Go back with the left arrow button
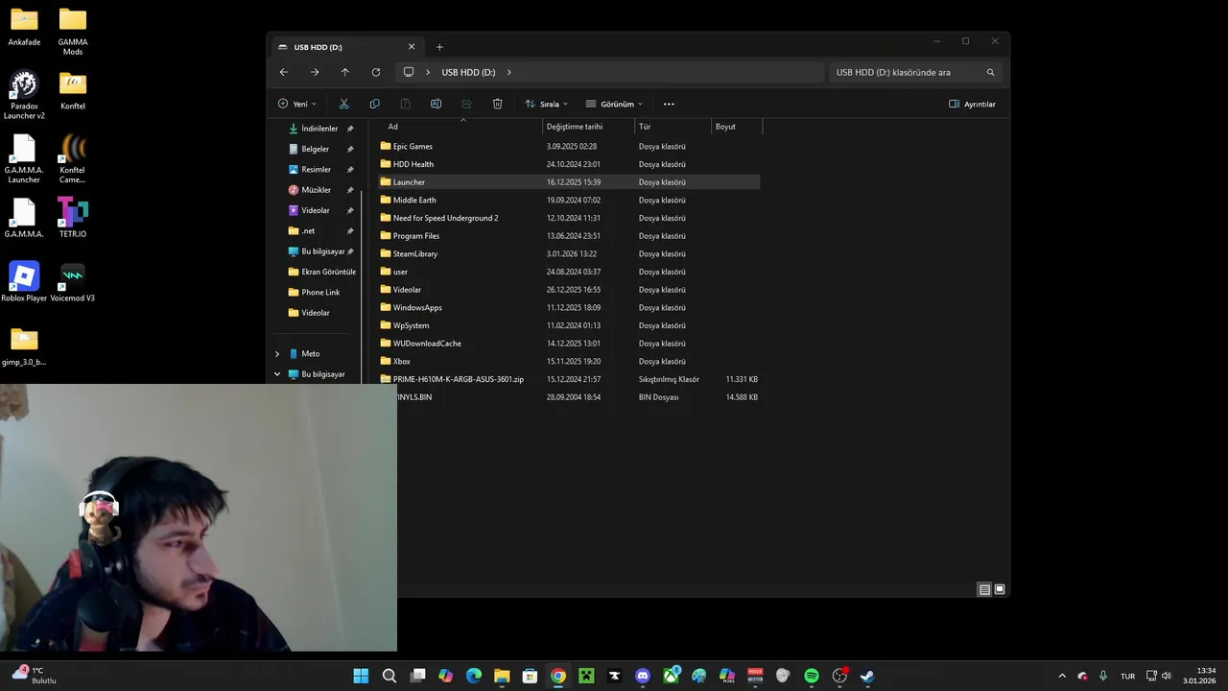1228x691 pixels. click(x=284, y=72)
